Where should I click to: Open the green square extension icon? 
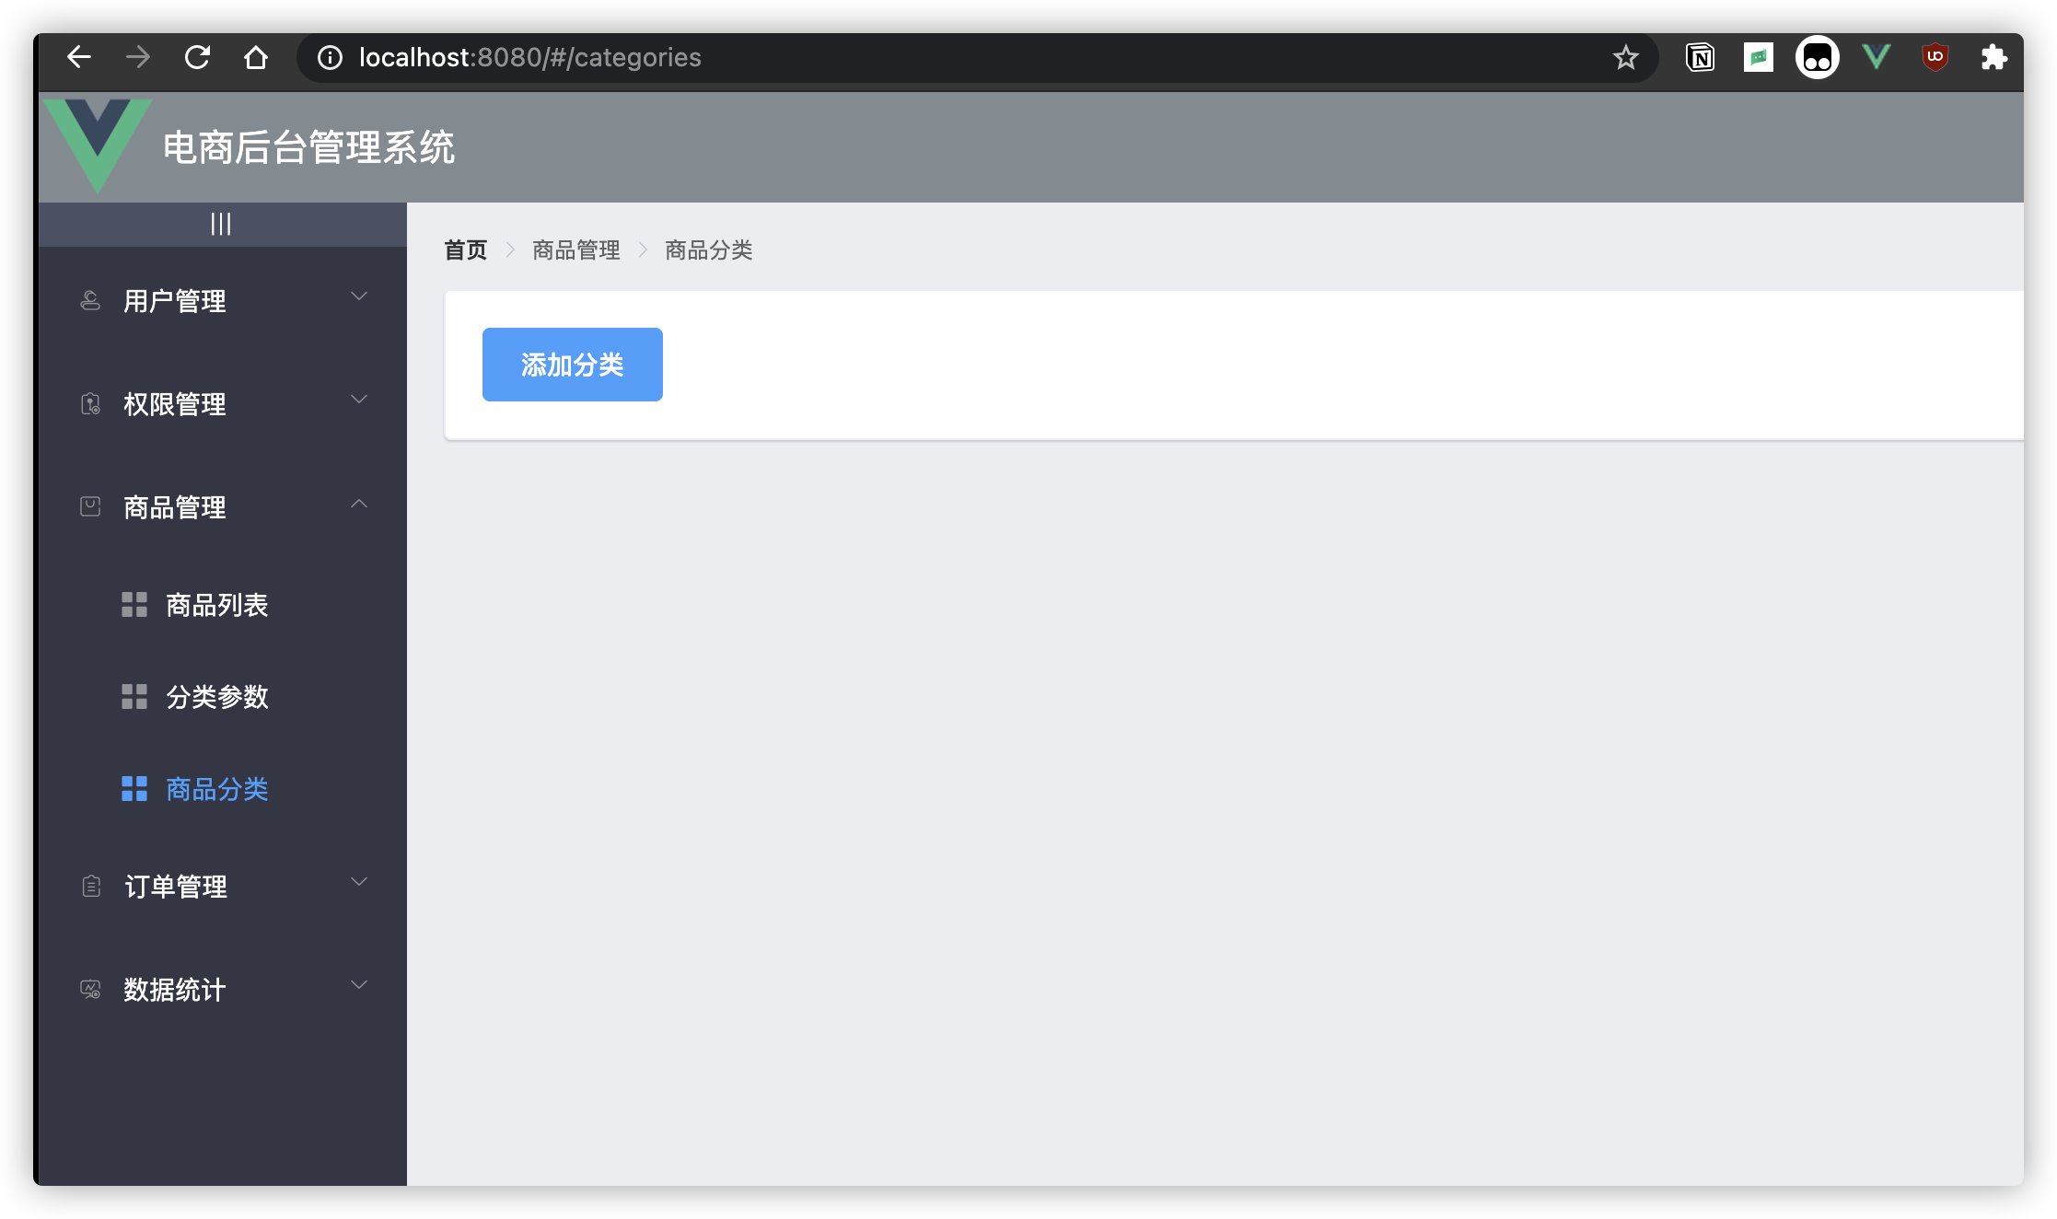tap(1759, 57)
